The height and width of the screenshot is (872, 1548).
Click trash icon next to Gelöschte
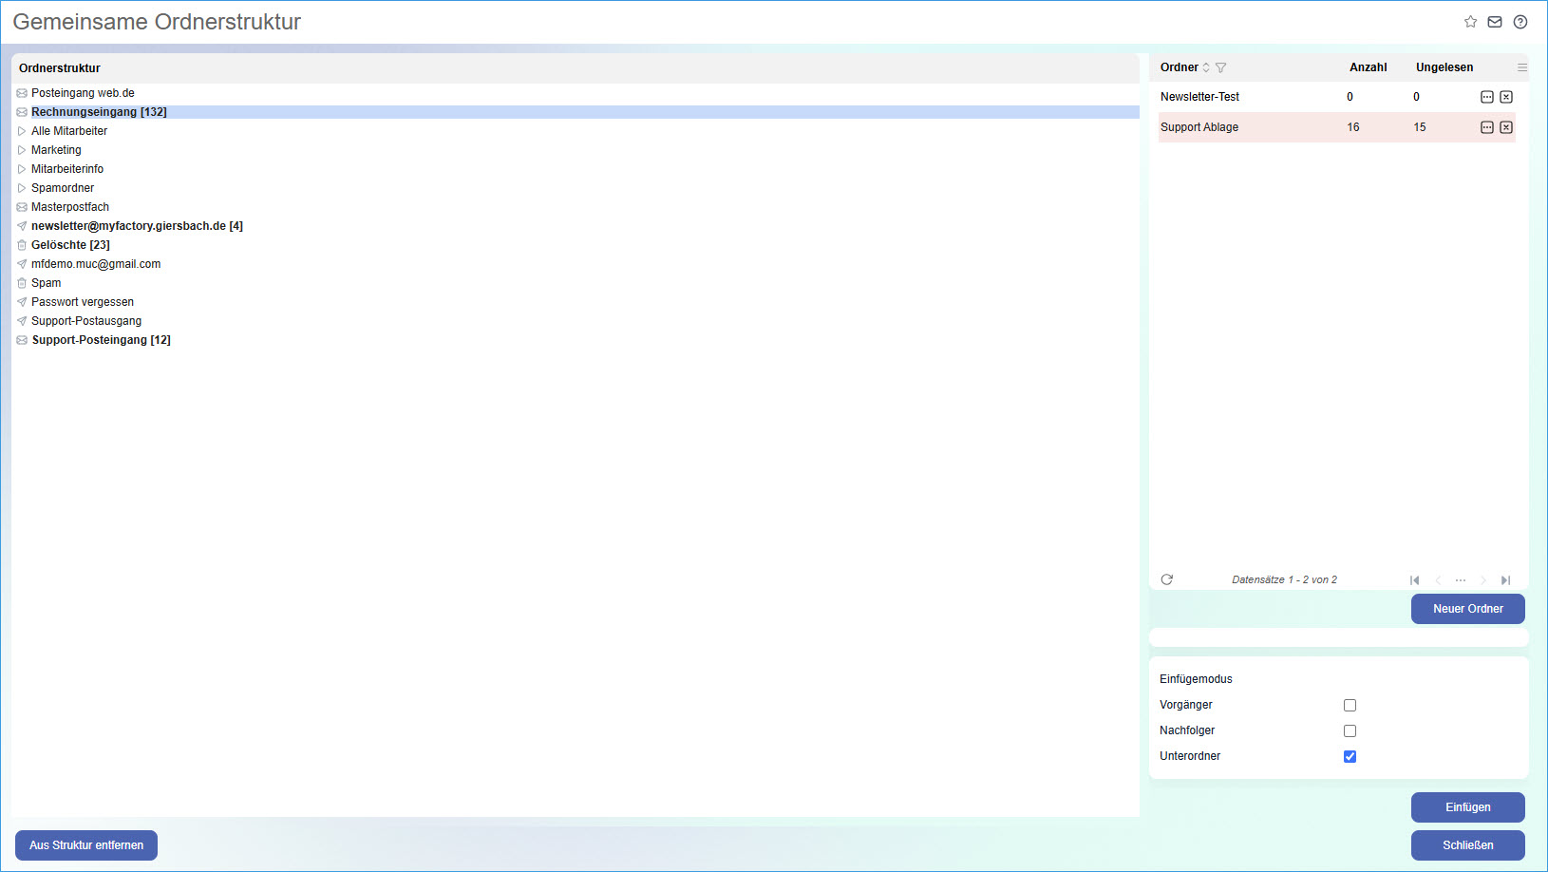click(x=22, y=245)
